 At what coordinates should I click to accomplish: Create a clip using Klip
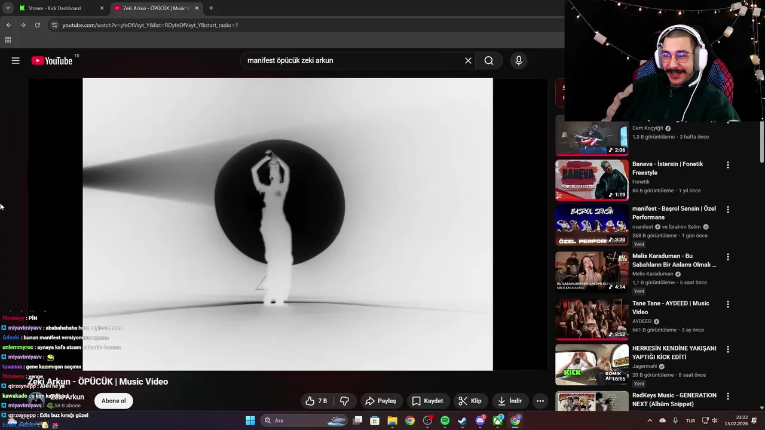pyautogui.click(x=470, y=401)
